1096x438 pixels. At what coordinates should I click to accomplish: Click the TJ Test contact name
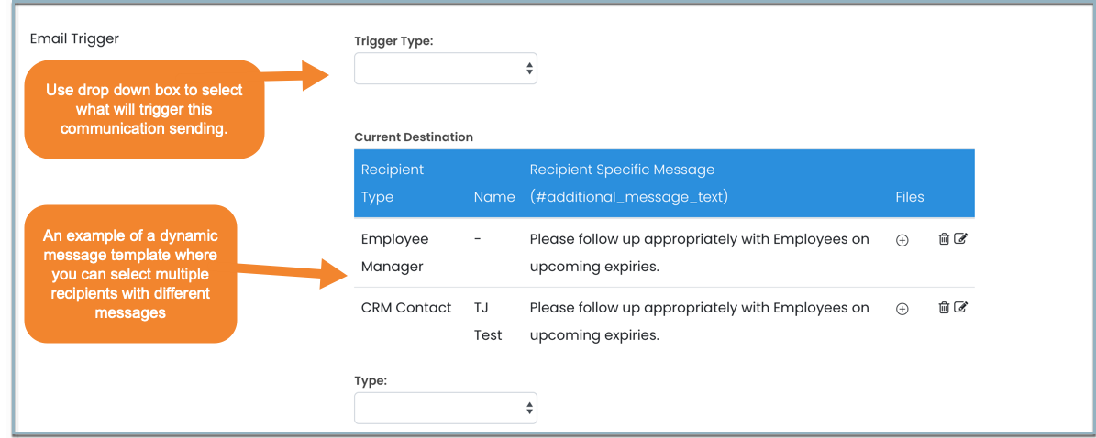[488, 322]
